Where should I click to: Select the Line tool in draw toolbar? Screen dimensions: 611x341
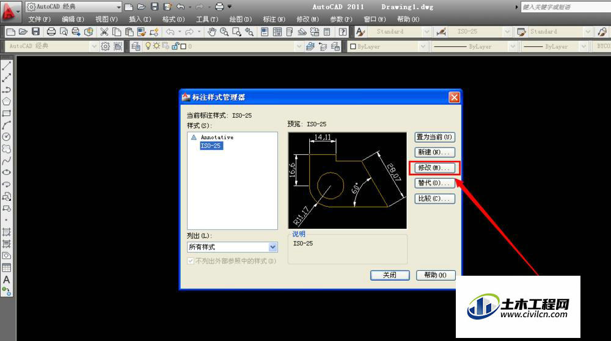[6, 66]
